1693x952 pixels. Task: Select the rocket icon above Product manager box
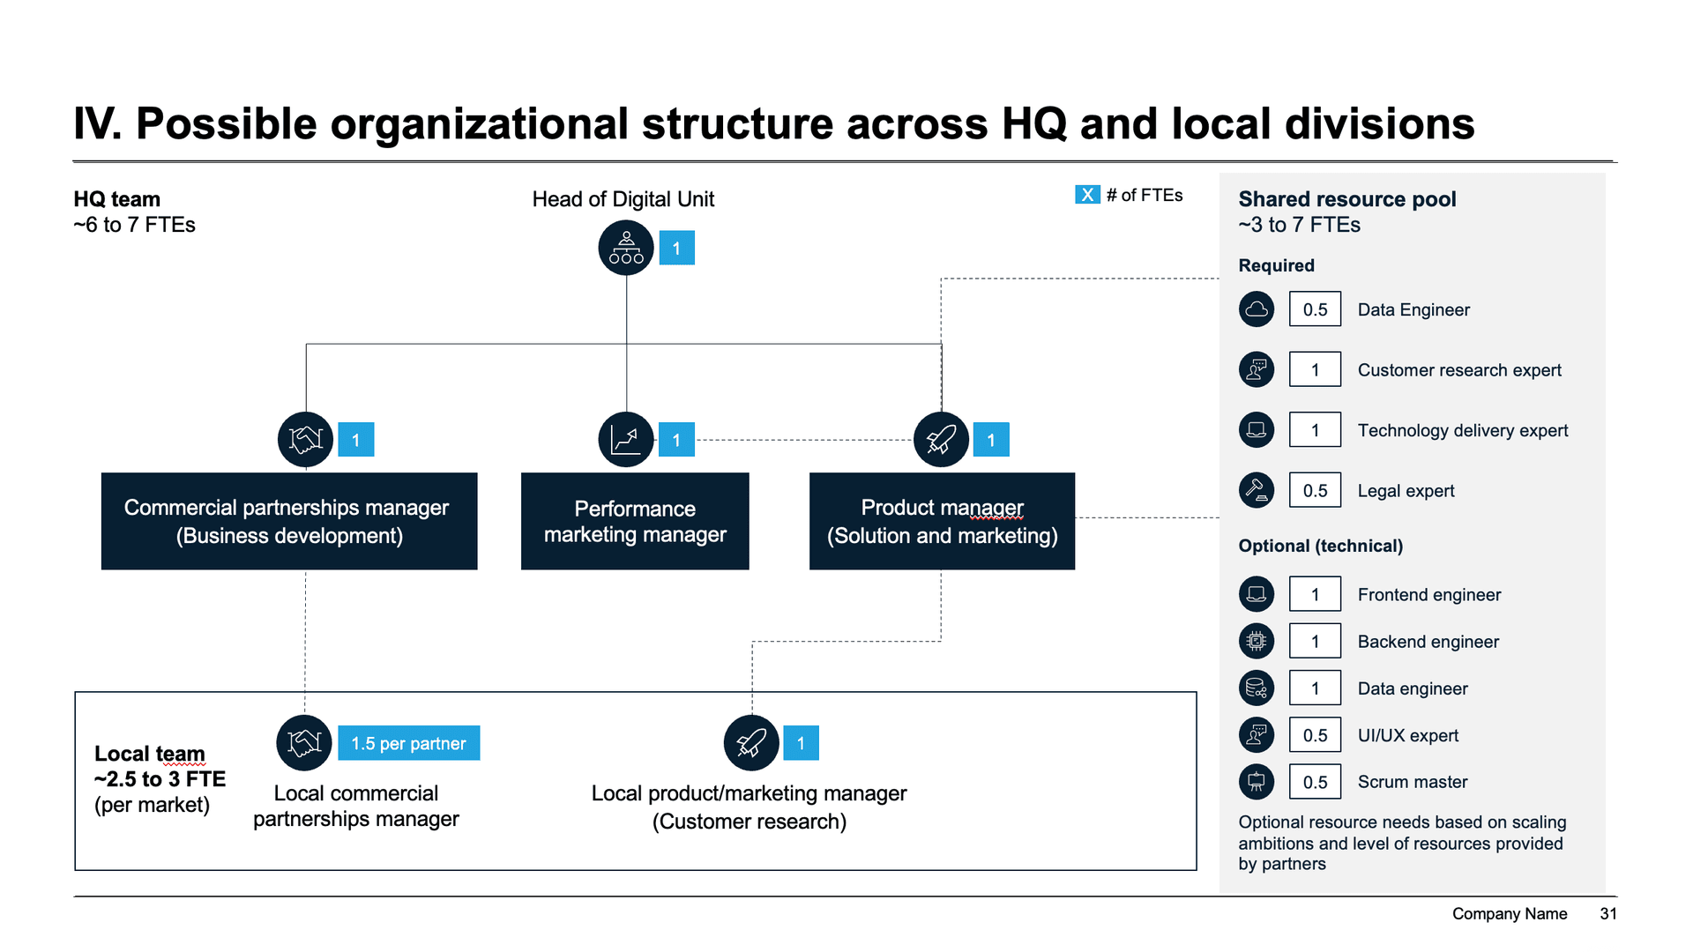tap(941, 439)
